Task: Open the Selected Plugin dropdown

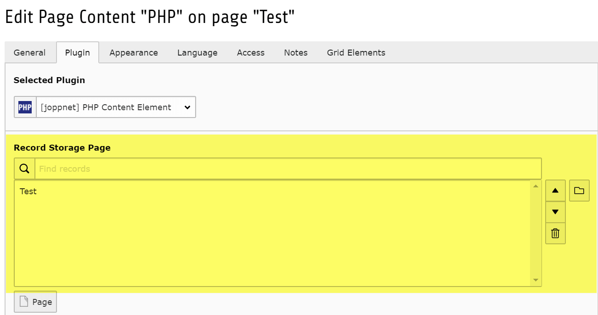Action: 116,107
